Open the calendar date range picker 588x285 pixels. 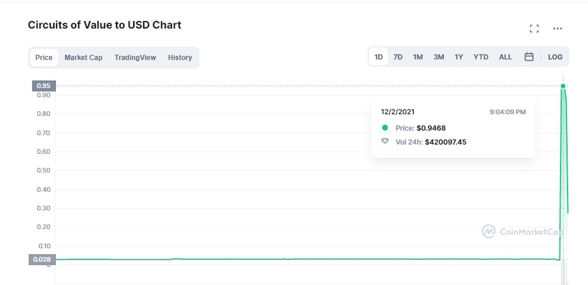pyautogui.click(x=528, y=57)
